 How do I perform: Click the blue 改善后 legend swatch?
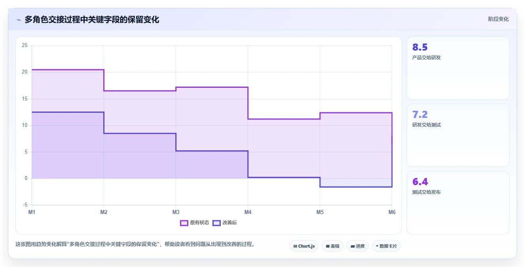(x=216, y=223)
